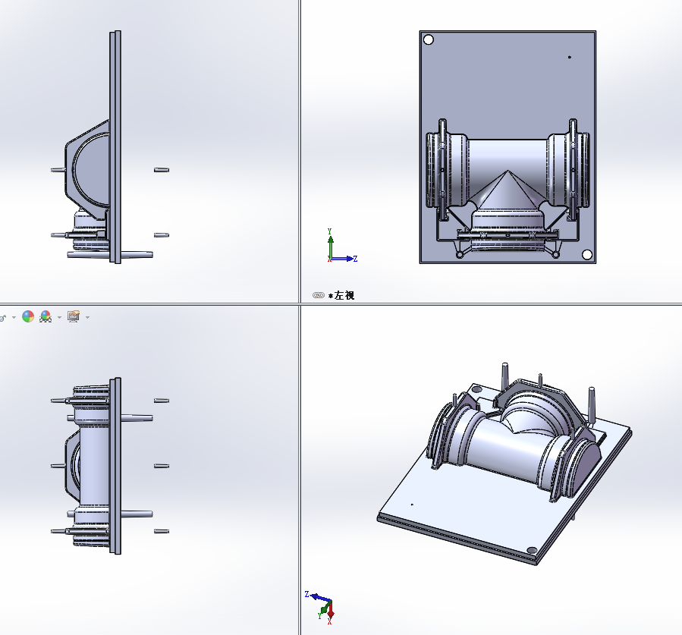Select bottom-right corner hole in 左视 plate
Image resolution: width=682 pixels, height=635 pixels.
(586, 255)
